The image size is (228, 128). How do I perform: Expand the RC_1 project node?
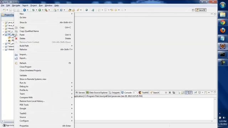(x=3, y=32)
